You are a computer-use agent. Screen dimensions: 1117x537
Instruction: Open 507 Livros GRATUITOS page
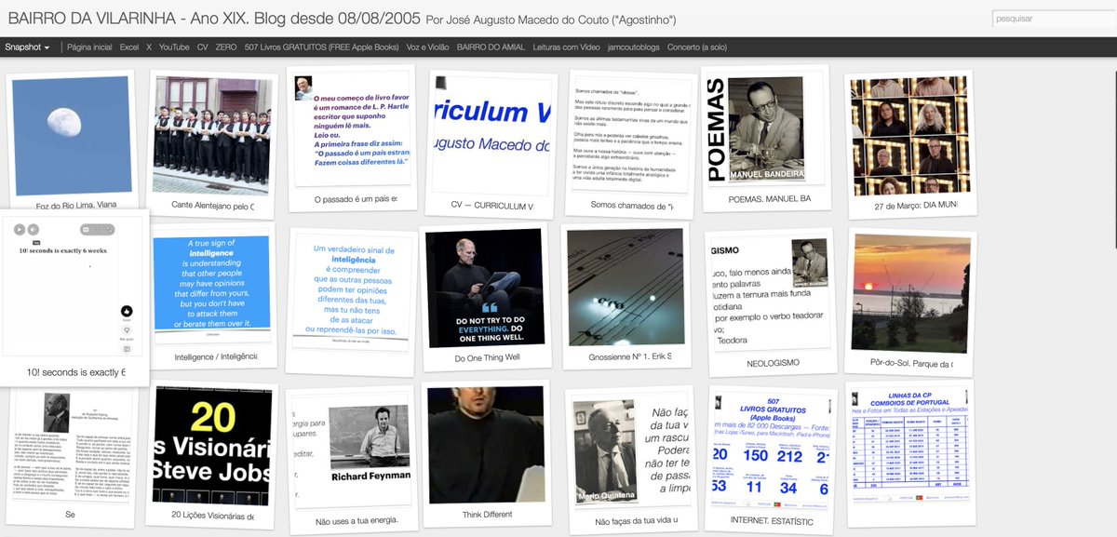pos(322,47)
